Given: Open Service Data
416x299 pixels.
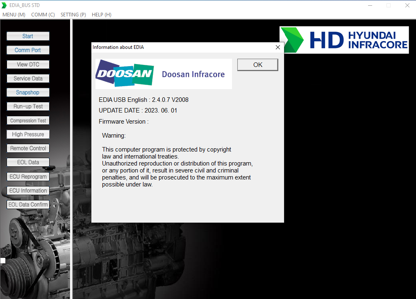Looking at the screenshot, I should [x=28, y=78].
